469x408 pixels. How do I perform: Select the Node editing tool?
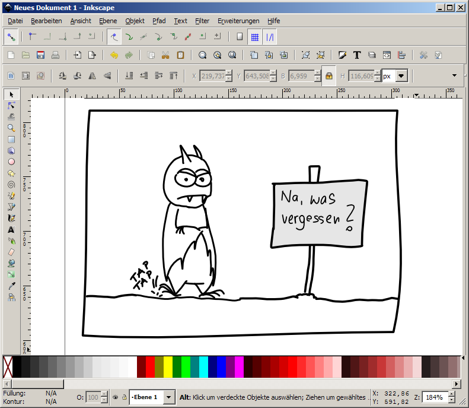11,105
